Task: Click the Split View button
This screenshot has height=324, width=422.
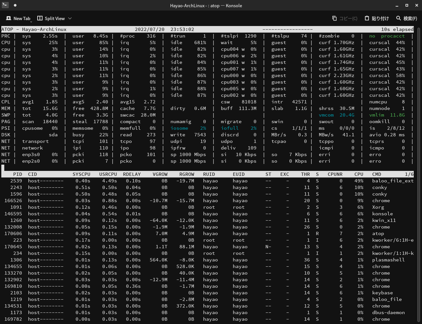Action: [51, 18]
